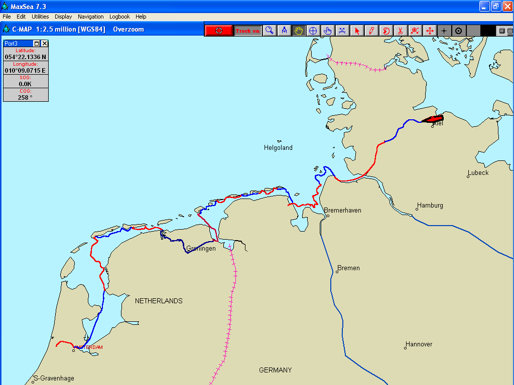Open the File menu
The height and width of the screenshot is (385, 514).
click(7, 17)
